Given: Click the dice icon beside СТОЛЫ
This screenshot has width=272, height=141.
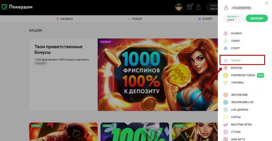Looking at the screenshot, I should tap(225, 132).
